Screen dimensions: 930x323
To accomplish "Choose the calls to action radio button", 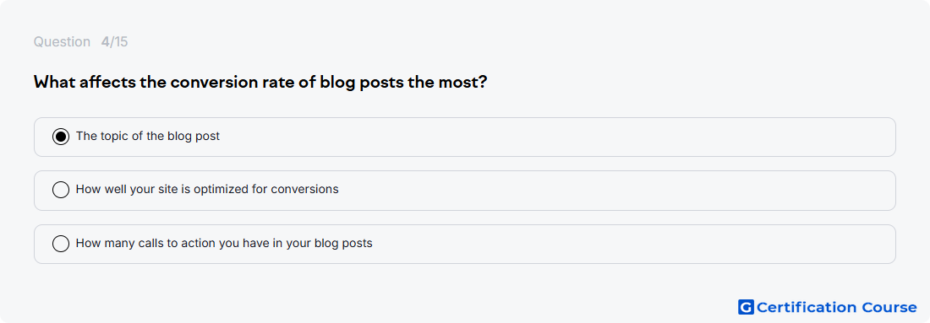I will pos(61,244).
